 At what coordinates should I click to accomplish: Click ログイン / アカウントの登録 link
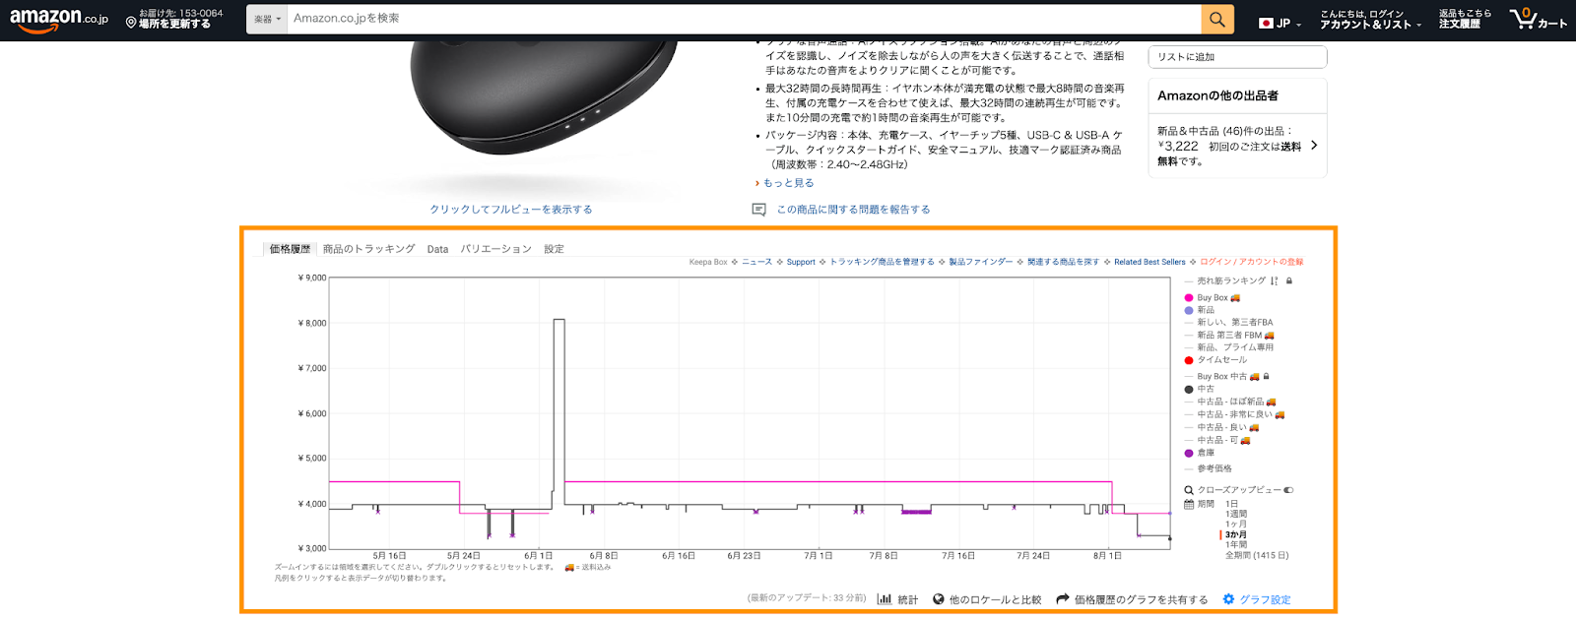click(1251, 262)
